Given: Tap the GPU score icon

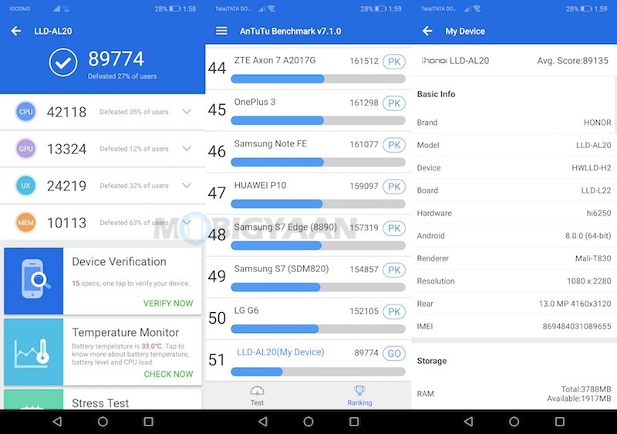Looking at the screenshot, I should tap(26, 149).
